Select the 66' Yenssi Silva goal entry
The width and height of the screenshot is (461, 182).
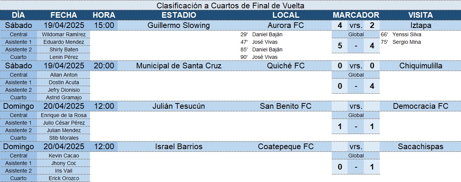pyautogui.click(x=401, y=34)
